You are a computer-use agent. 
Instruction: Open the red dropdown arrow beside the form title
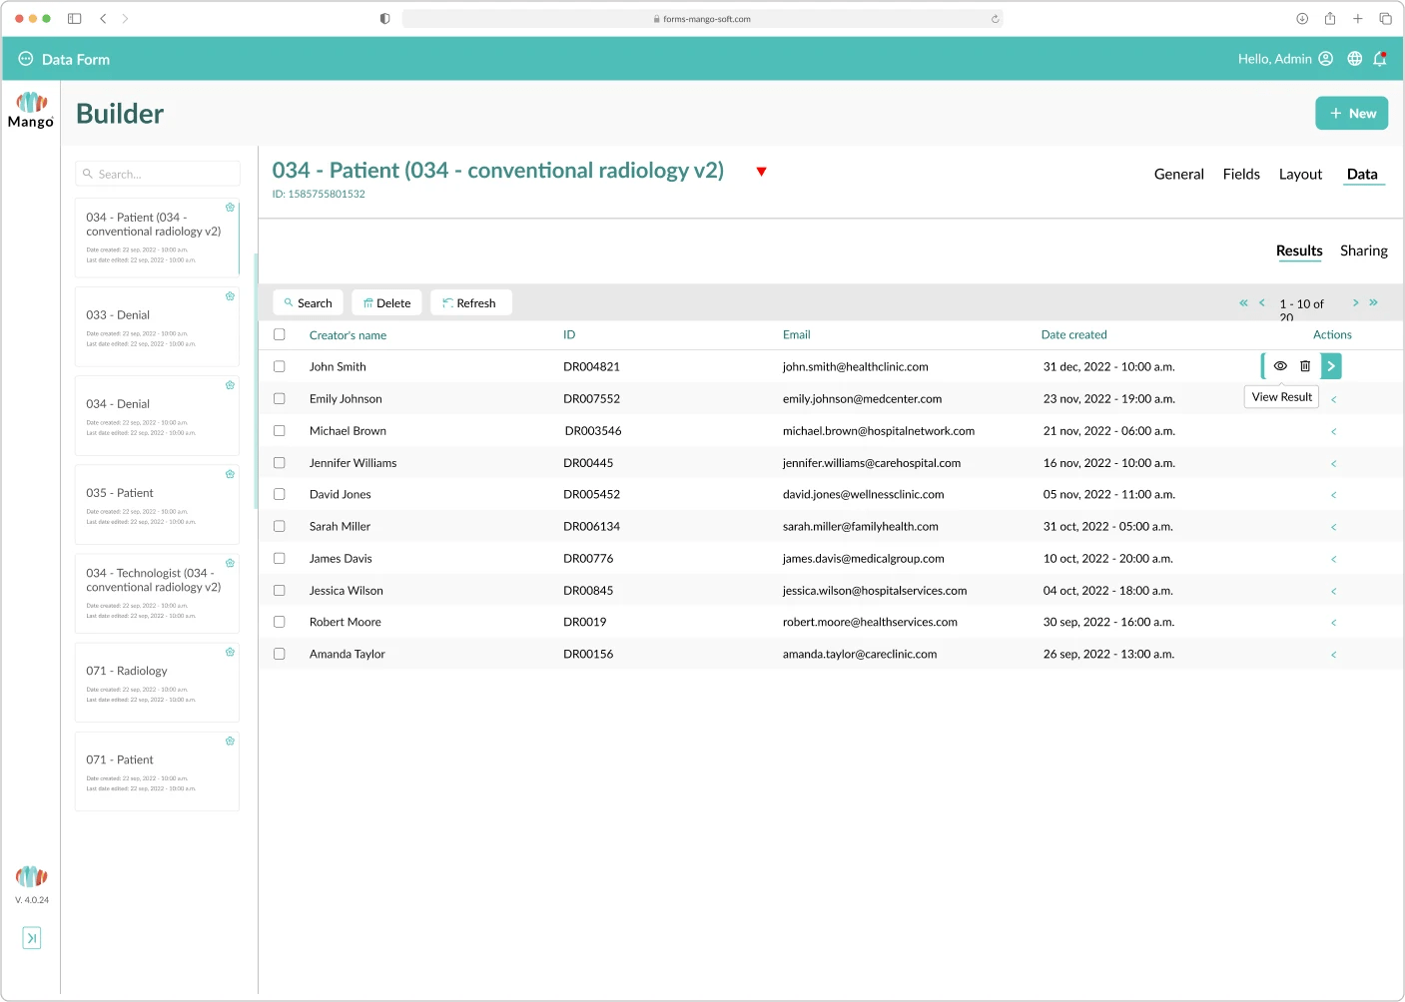click(762, 172)
